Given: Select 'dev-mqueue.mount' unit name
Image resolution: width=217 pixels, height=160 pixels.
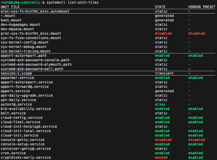Looking at the screenshot, I should click(17, 29).
